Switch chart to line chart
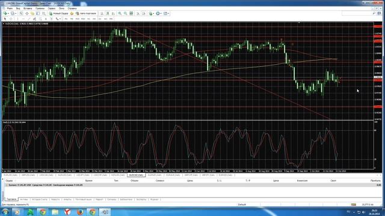Viewport: 385px width, 216px height. click(x=113, y=13)
